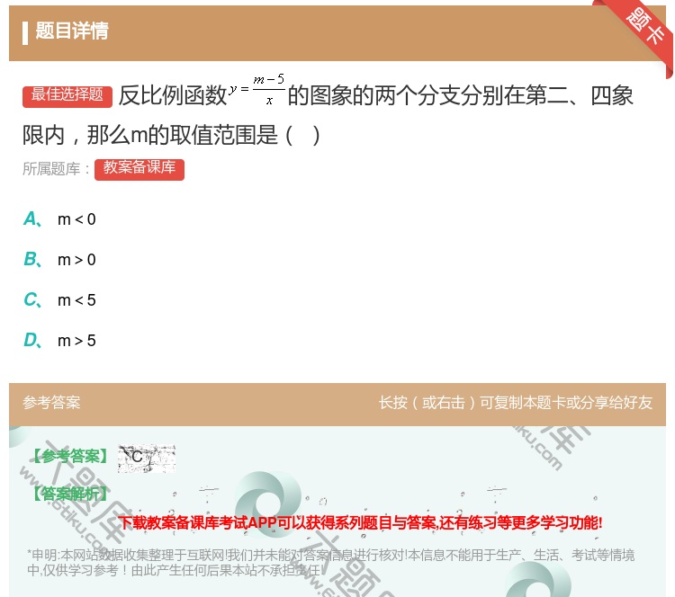Click the 【答案解析】 label
This screenshot has width=675, height=597.
click(x=69, y=494)
